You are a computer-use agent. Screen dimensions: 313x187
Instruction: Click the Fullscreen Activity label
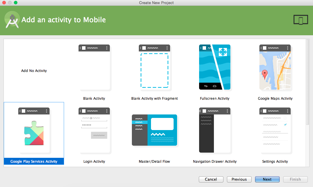214,98
